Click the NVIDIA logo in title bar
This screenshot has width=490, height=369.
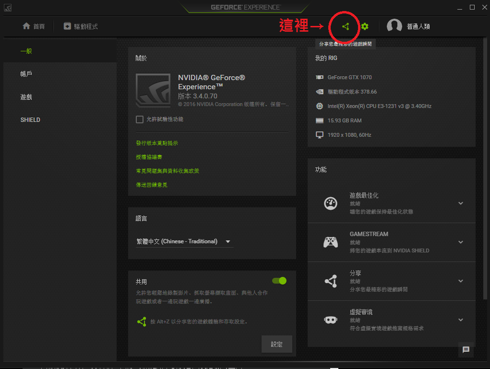tap(8, 8)
